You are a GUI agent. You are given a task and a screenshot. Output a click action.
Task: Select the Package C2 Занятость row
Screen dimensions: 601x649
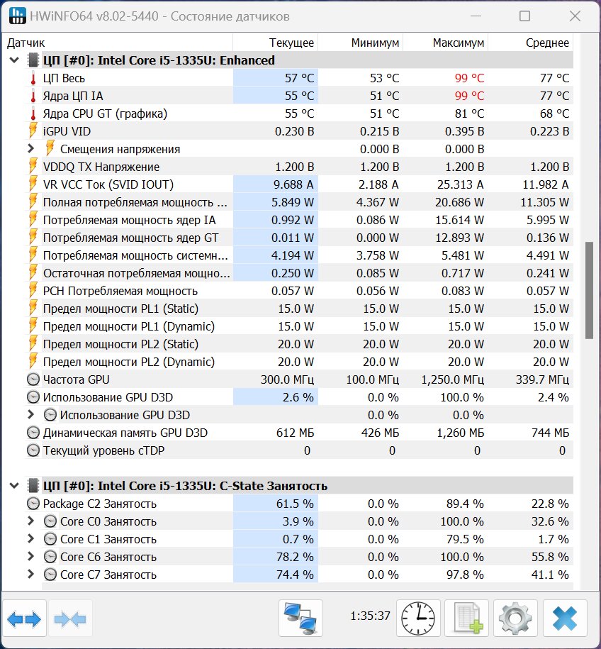click(299, 504)
